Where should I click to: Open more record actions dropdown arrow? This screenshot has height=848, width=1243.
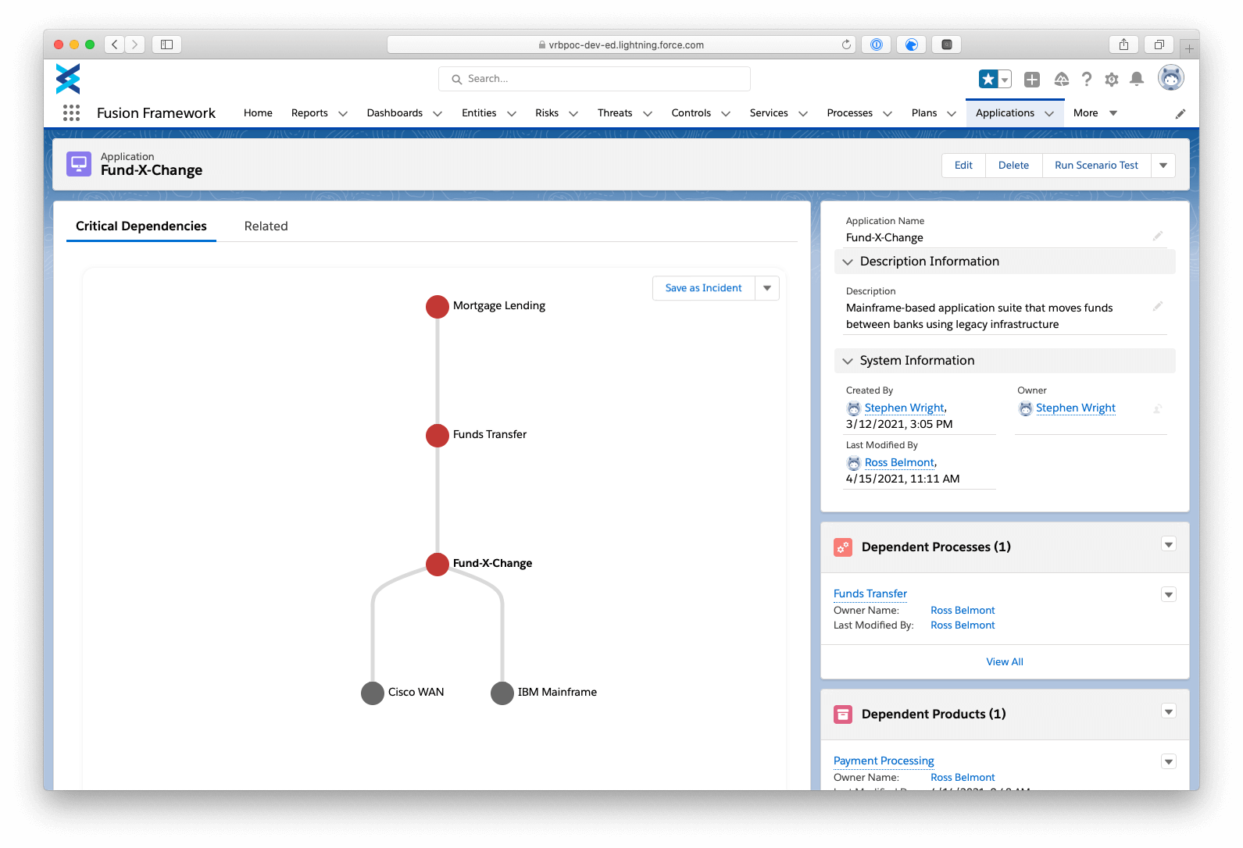coord(1163,166)
